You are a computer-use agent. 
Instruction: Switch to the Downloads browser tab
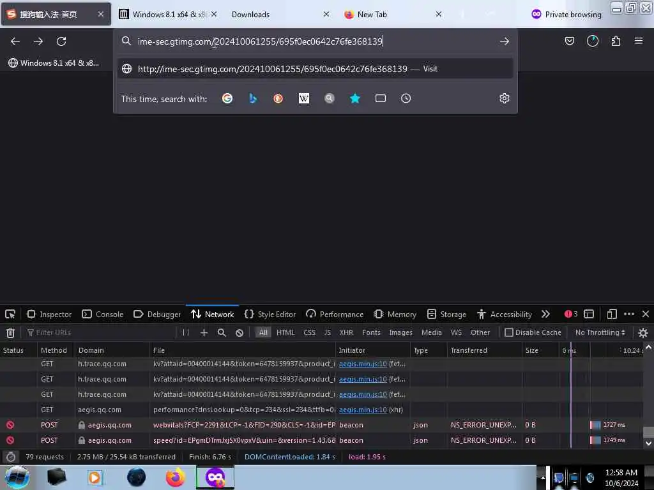tap(280, 15)
